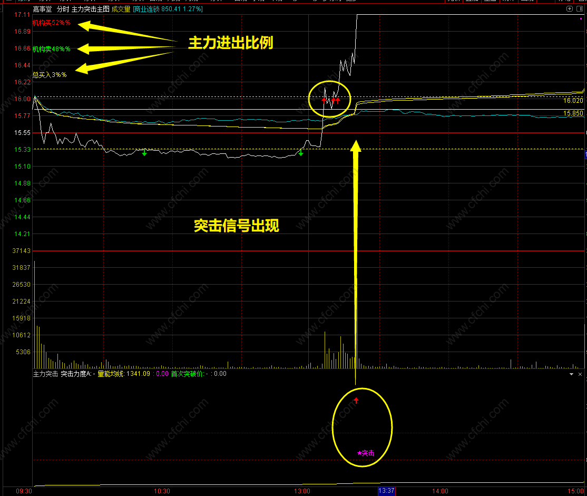Click the 15.850 value on right edge
Image resolution: width=587 pixels, height=496 pixels.
pyautogui.click(x=573, y=113)
